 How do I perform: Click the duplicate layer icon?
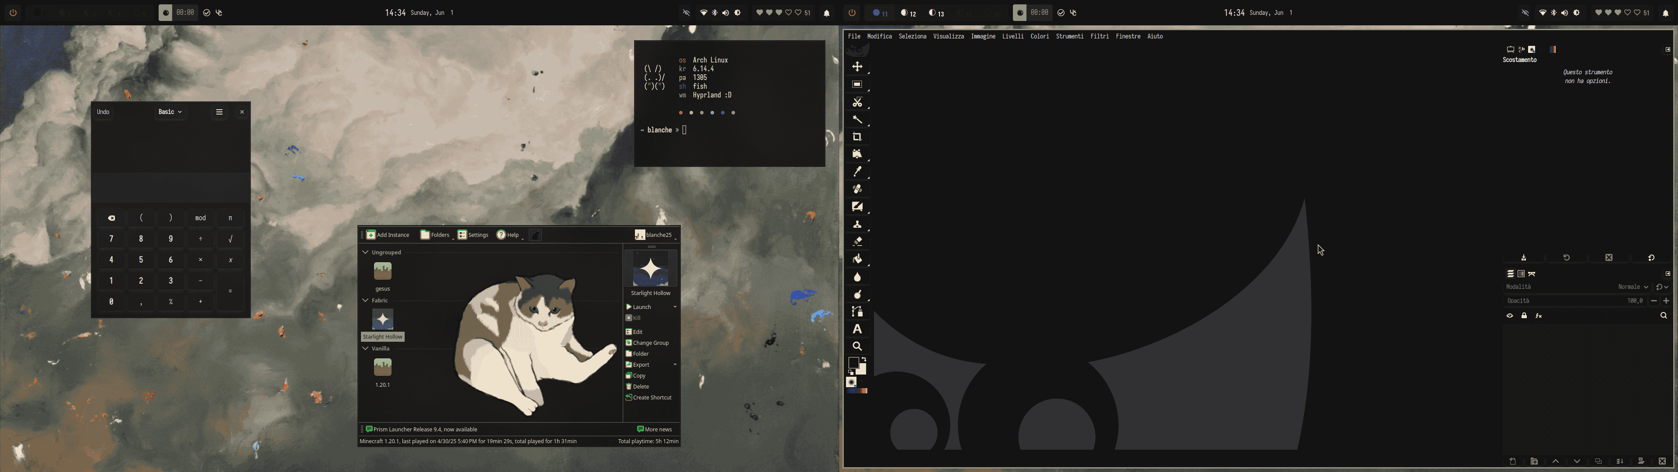(x=1598, y=462)
